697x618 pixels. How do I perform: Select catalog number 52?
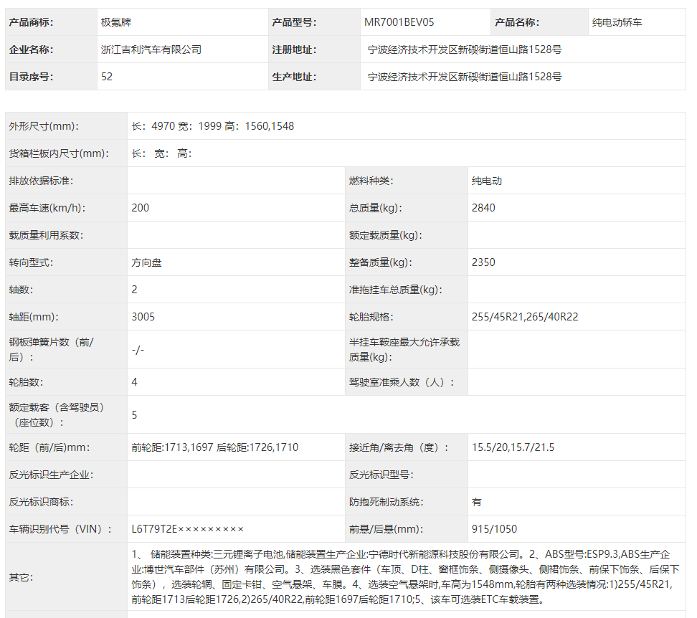[107, 77]
